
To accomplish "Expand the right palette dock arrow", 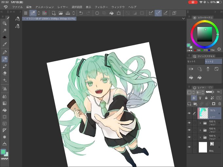I will coord(215,12).
